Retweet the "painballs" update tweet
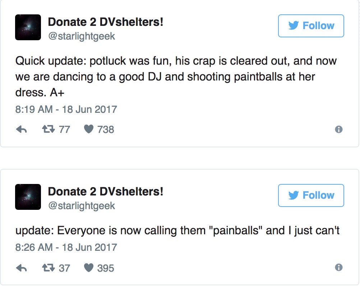Image resolution: width=360 pixels, height=286 pixels. click(x=49, y=268)
